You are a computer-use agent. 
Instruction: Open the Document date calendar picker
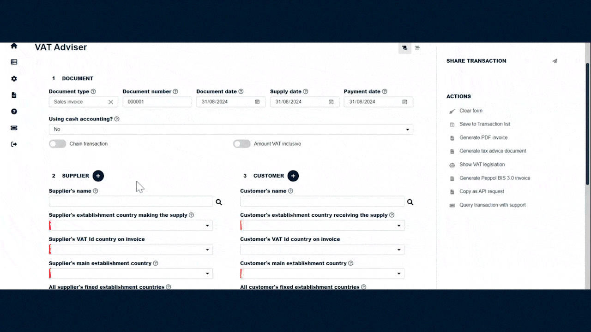pos(257,102)
